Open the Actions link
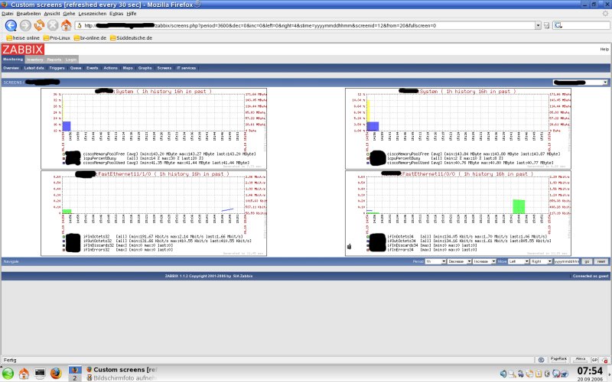This screenshot has height=382, width=612. pos(110,68)
